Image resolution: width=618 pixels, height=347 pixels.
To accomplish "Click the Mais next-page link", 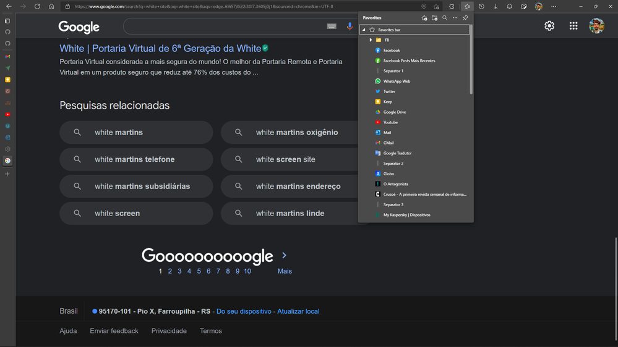I will pyautogui.click(x=285, y=271).
